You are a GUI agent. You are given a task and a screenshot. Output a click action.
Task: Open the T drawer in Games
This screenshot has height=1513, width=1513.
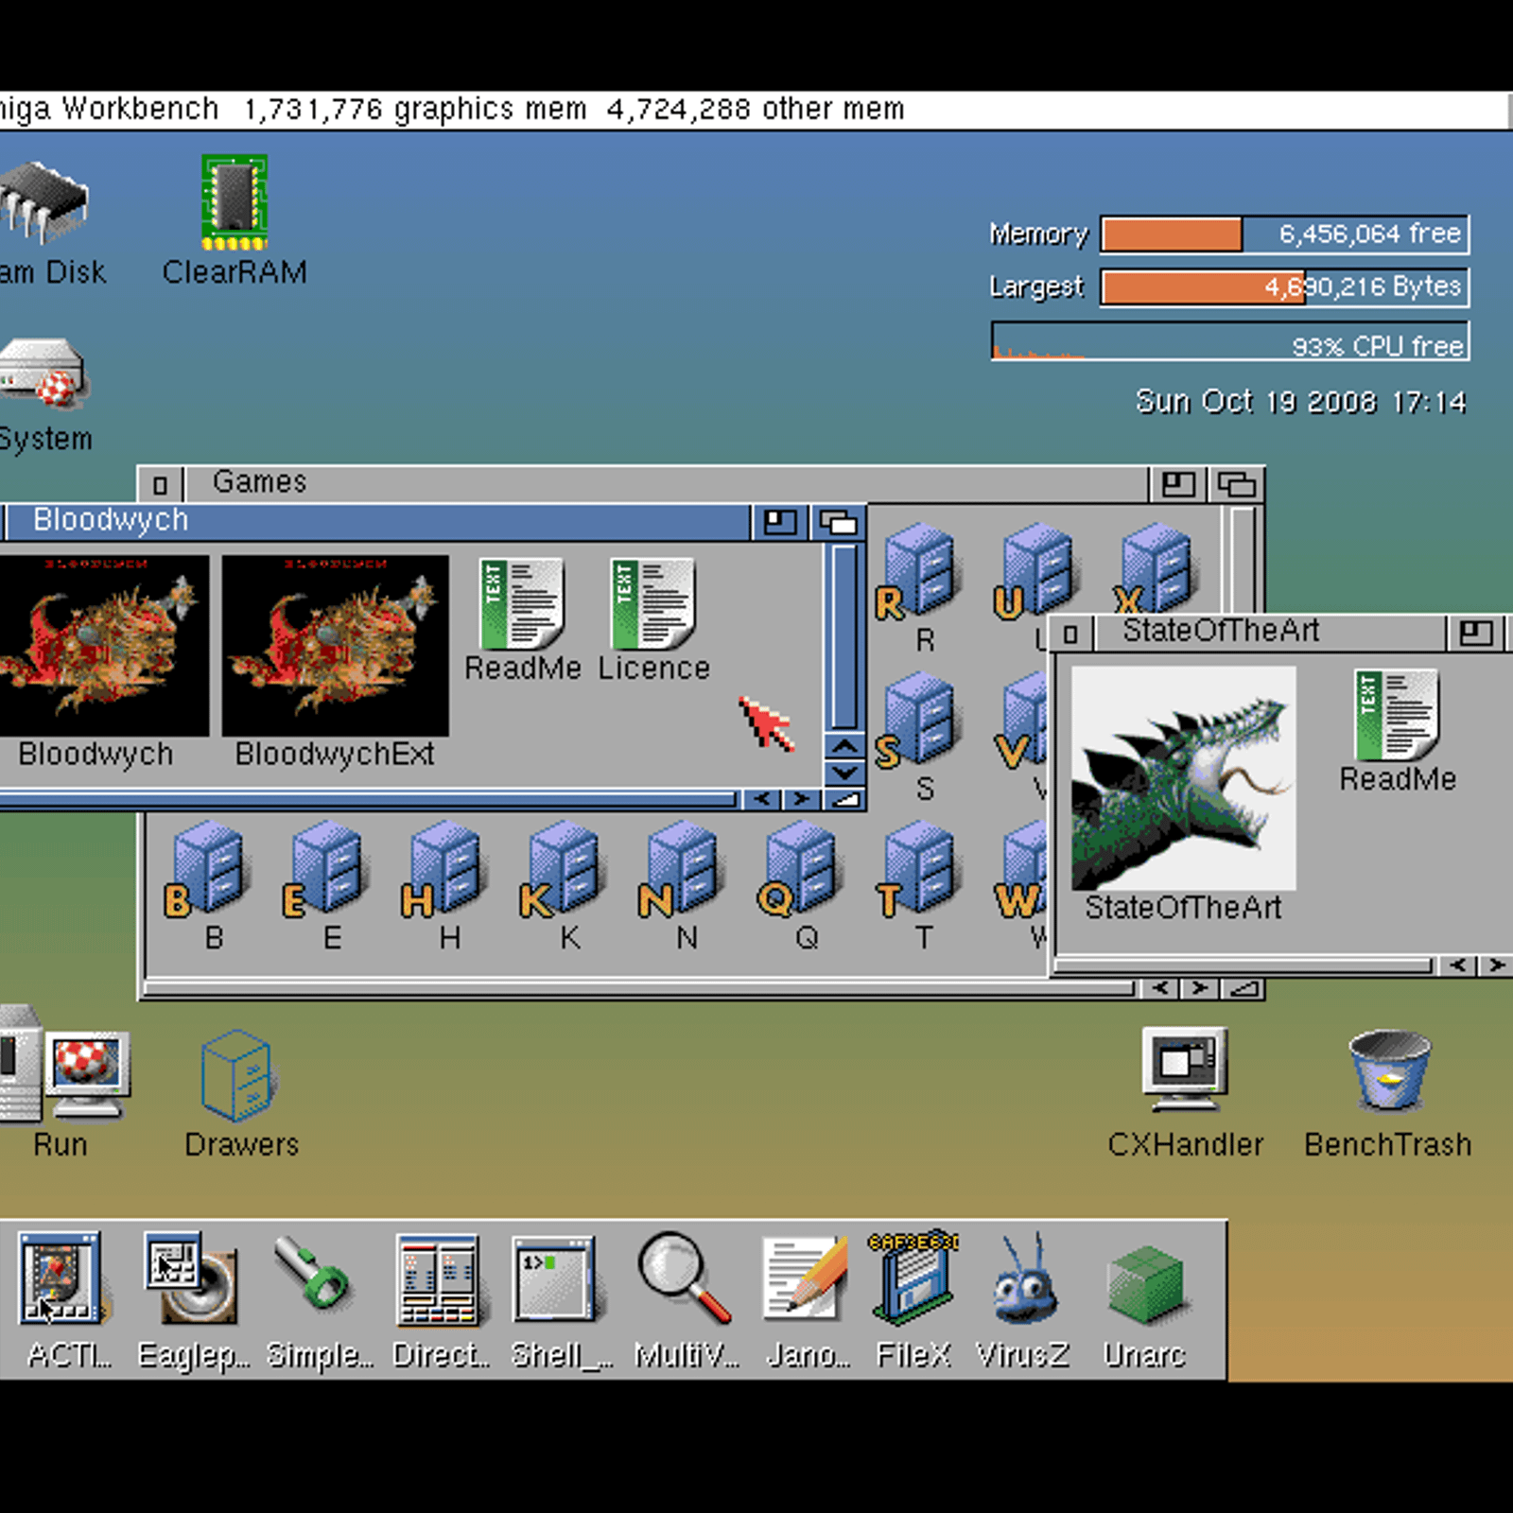[x=918, y=870]
